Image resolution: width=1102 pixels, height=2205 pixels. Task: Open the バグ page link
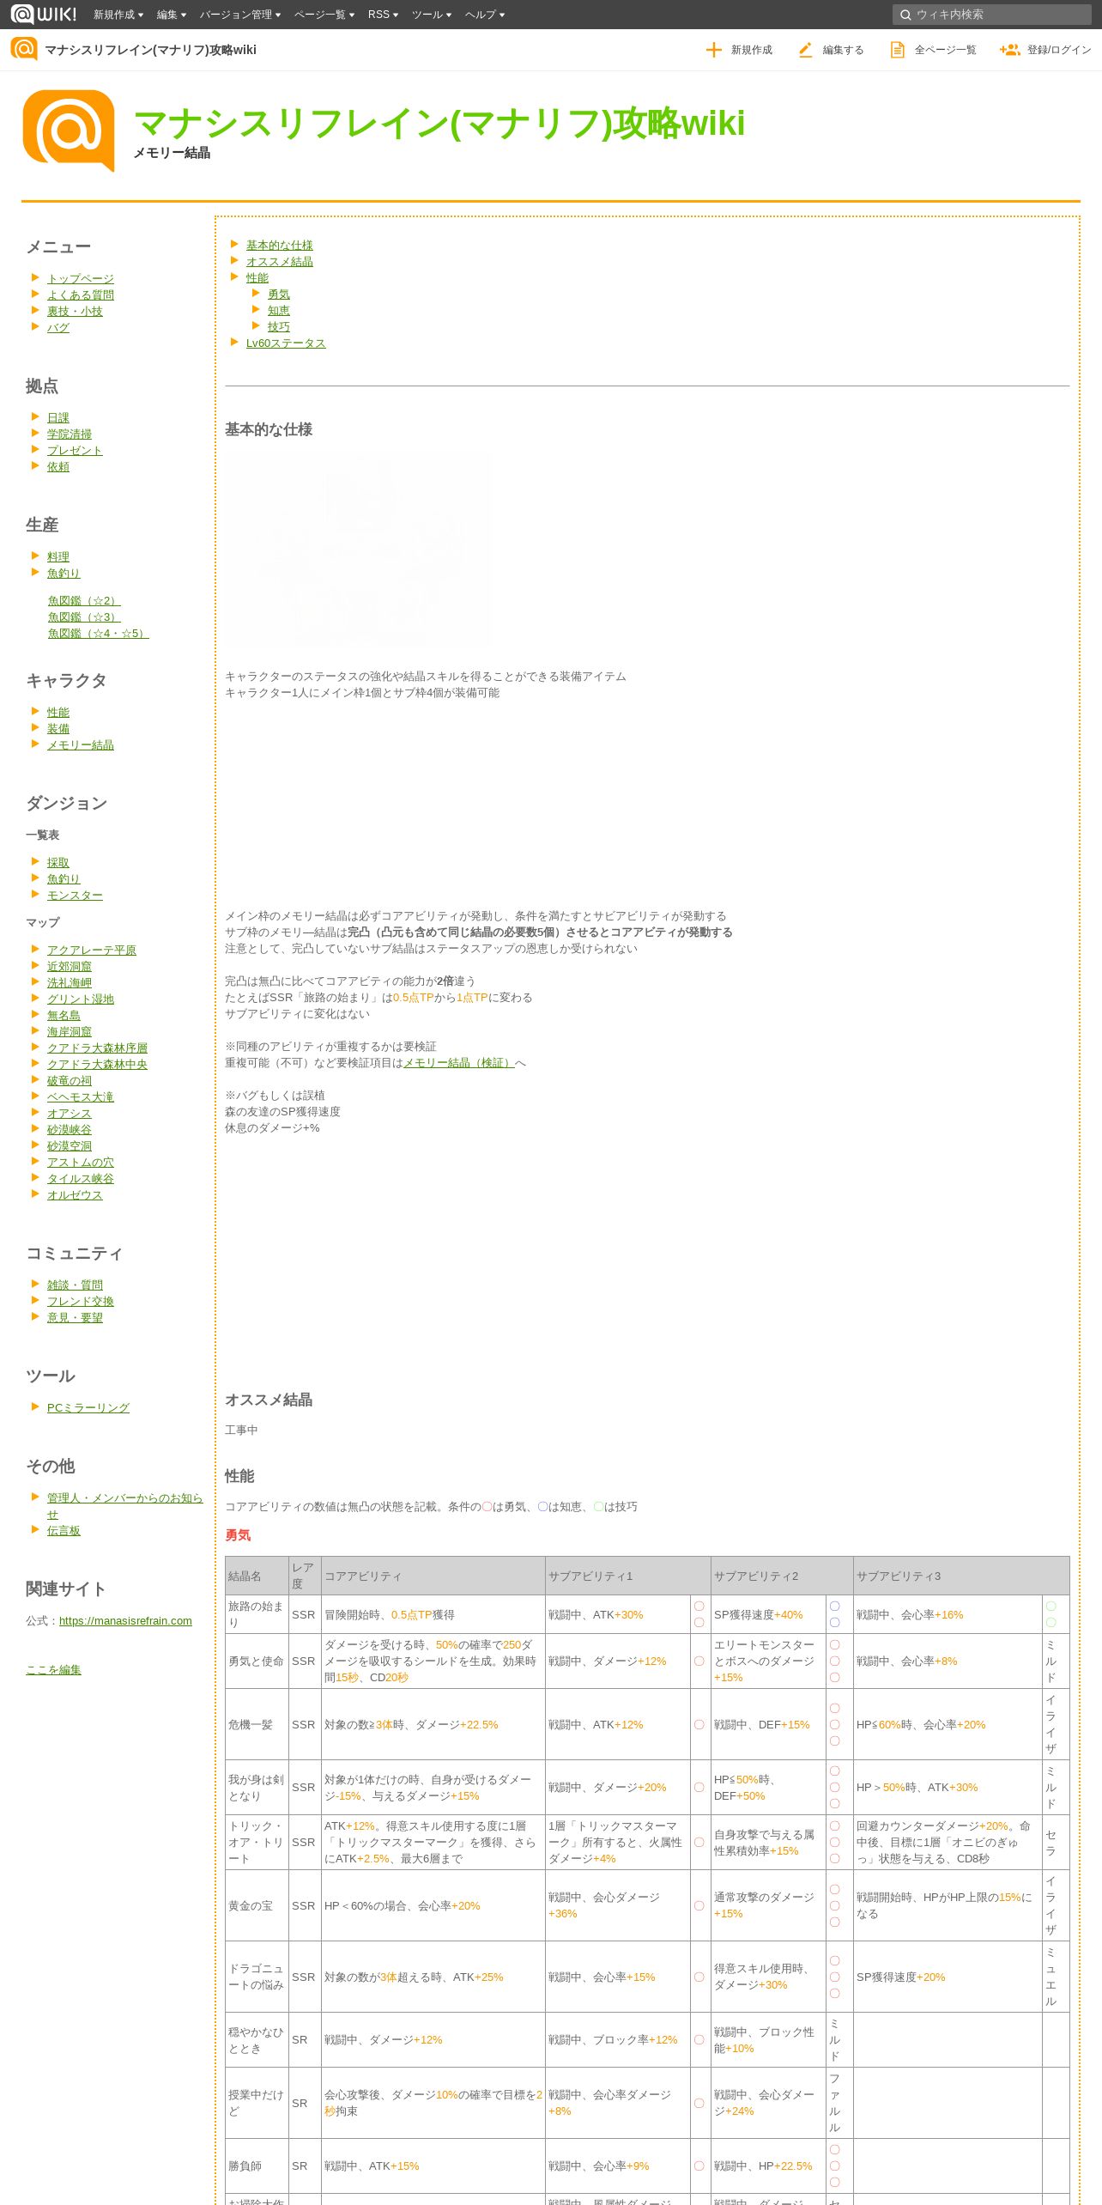click(x=58, y=328)
